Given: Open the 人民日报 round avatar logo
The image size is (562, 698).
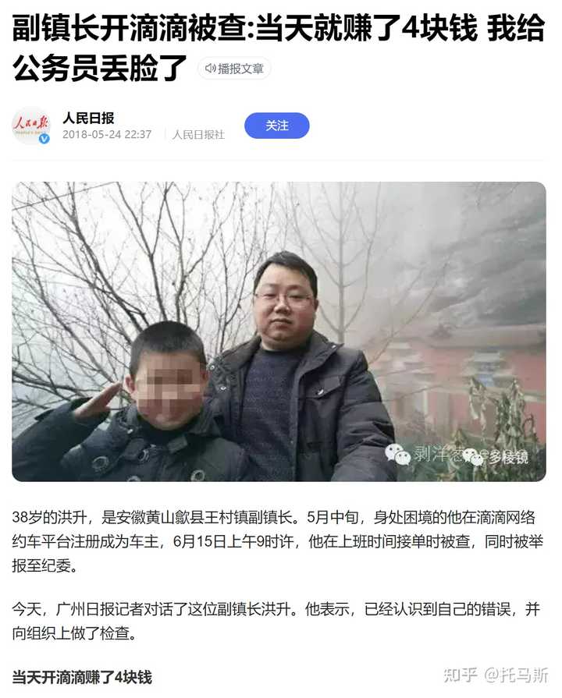Looking at the screenshot, I should 30,125.
